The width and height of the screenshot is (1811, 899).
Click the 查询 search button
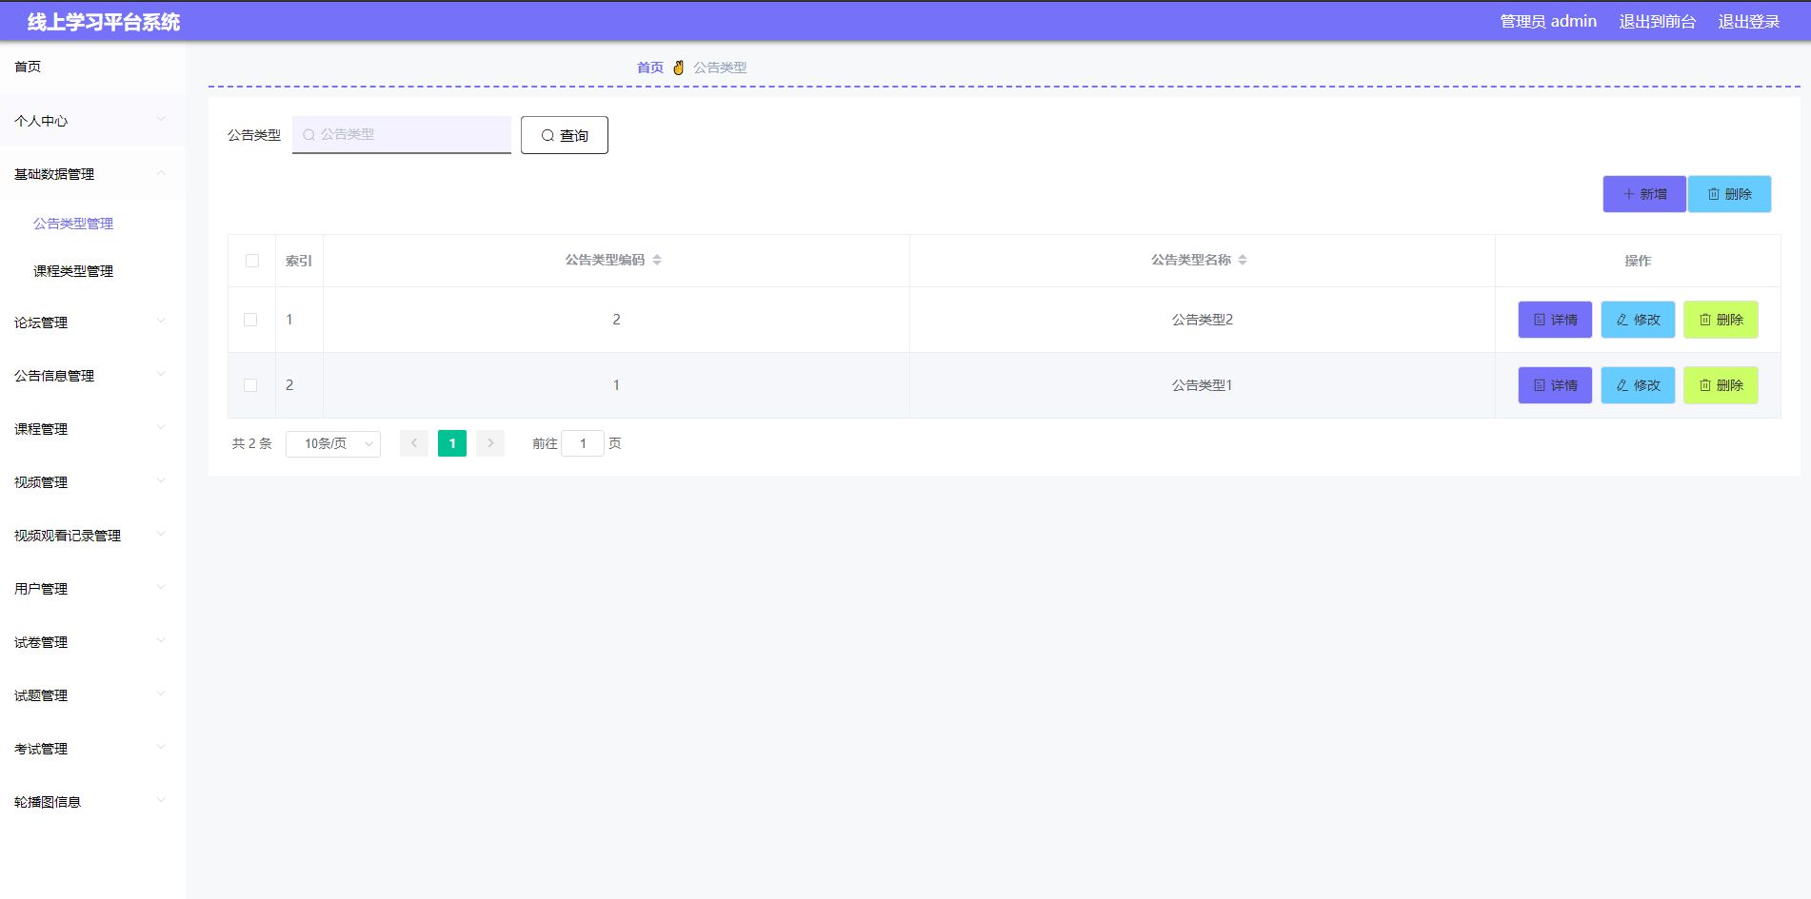[565, 135]
